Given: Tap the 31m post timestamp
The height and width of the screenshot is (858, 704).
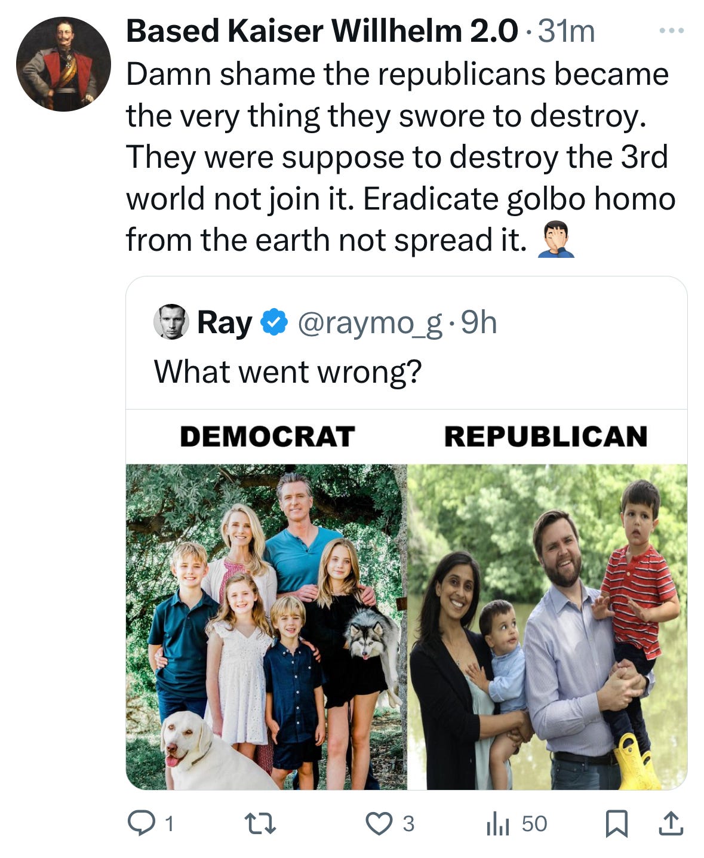Looking at the screenshot, I should click(x=566, y=31).
